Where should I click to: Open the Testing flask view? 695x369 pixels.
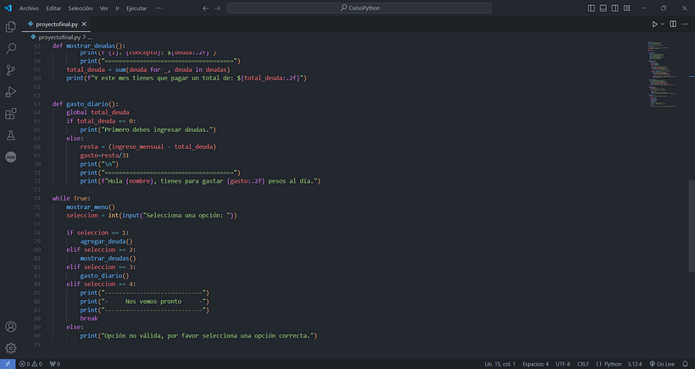click(11, 135)
